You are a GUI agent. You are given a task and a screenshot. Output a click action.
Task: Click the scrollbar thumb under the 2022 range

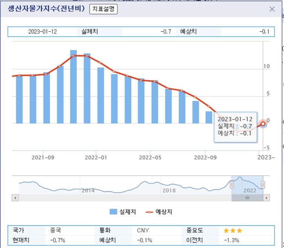[247, 198]
